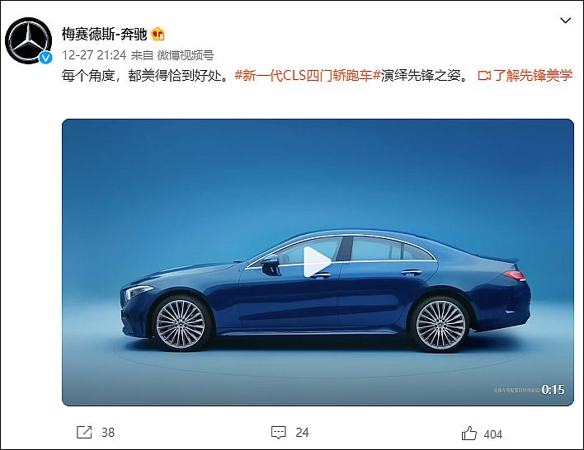Click the post text 每个角度，都美得恰到好处
584x450 pixels.
(145, 76)
